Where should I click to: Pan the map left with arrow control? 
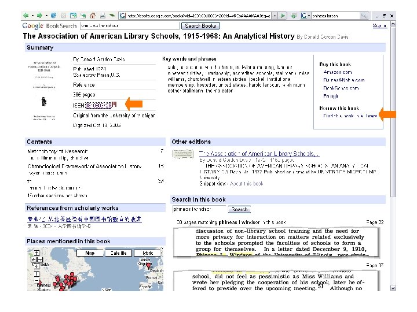point(34,259)
